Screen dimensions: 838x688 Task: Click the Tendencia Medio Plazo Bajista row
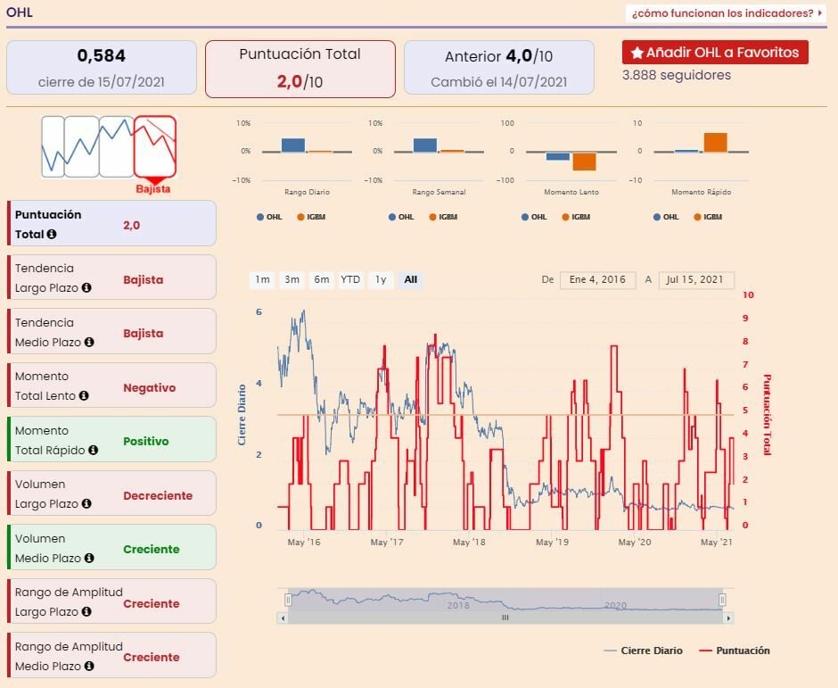tap(111, 331)
